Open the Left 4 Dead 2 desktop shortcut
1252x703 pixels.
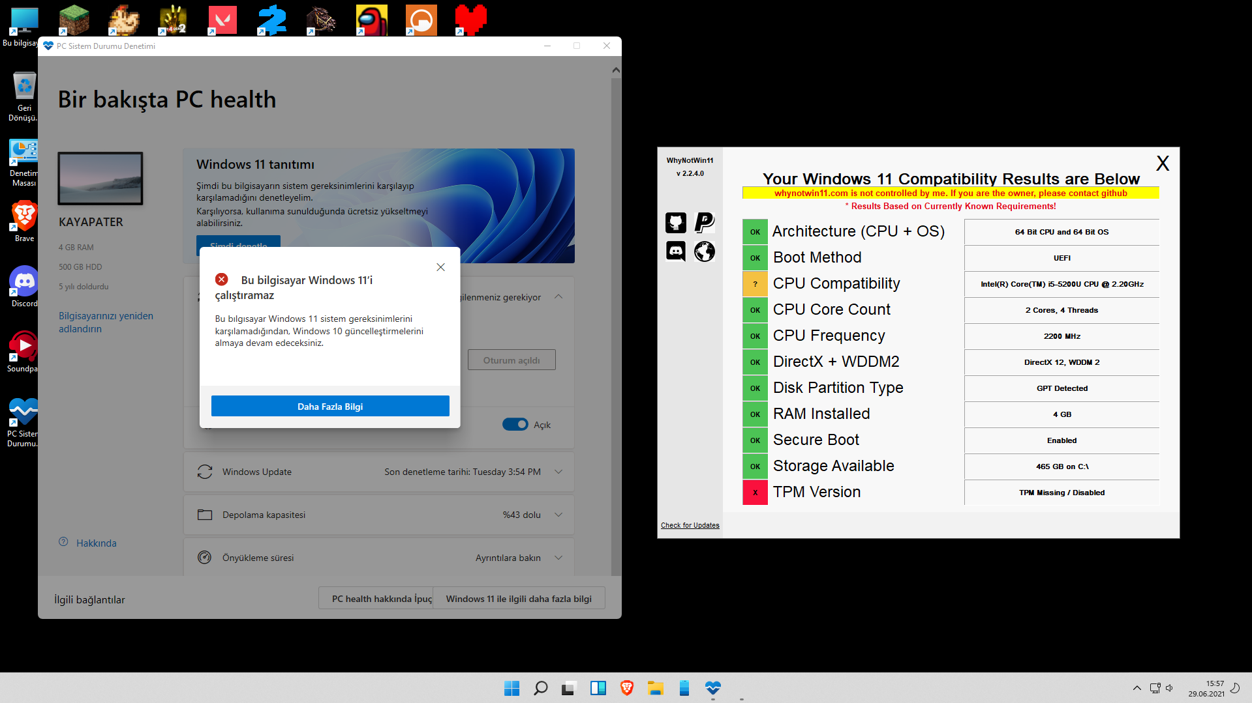coord(173,20)
